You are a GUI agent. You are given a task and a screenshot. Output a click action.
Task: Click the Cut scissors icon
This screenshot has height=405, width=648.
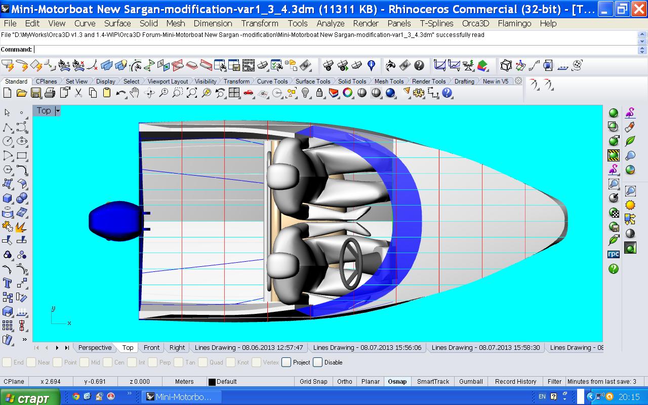point(78,93)
